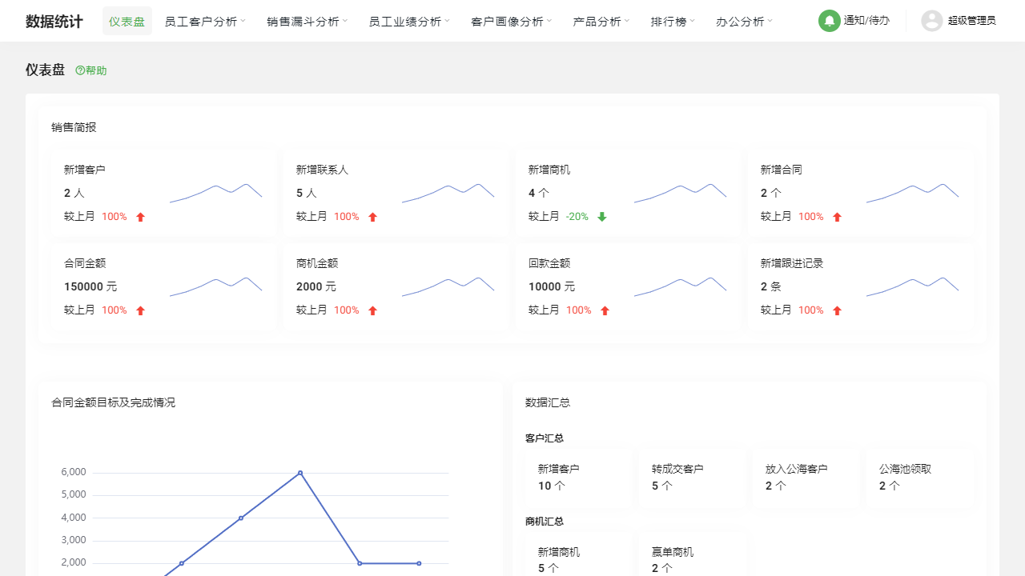Viewport: 1025px width, 576px height.
Task: Open the 超级管理员 user avatar icon
Action: point(931,21)
